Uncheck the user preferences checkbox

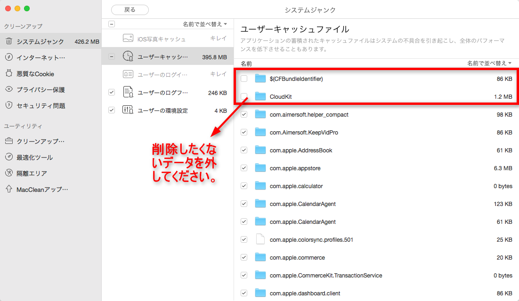[x=112, y=110]
